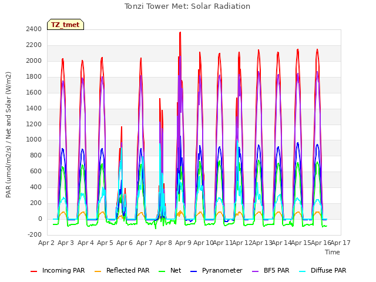The width and height of the screenshot is (376, 282).
Task: Click the Apr 5 x-axis label
Action: pos(105,243)
